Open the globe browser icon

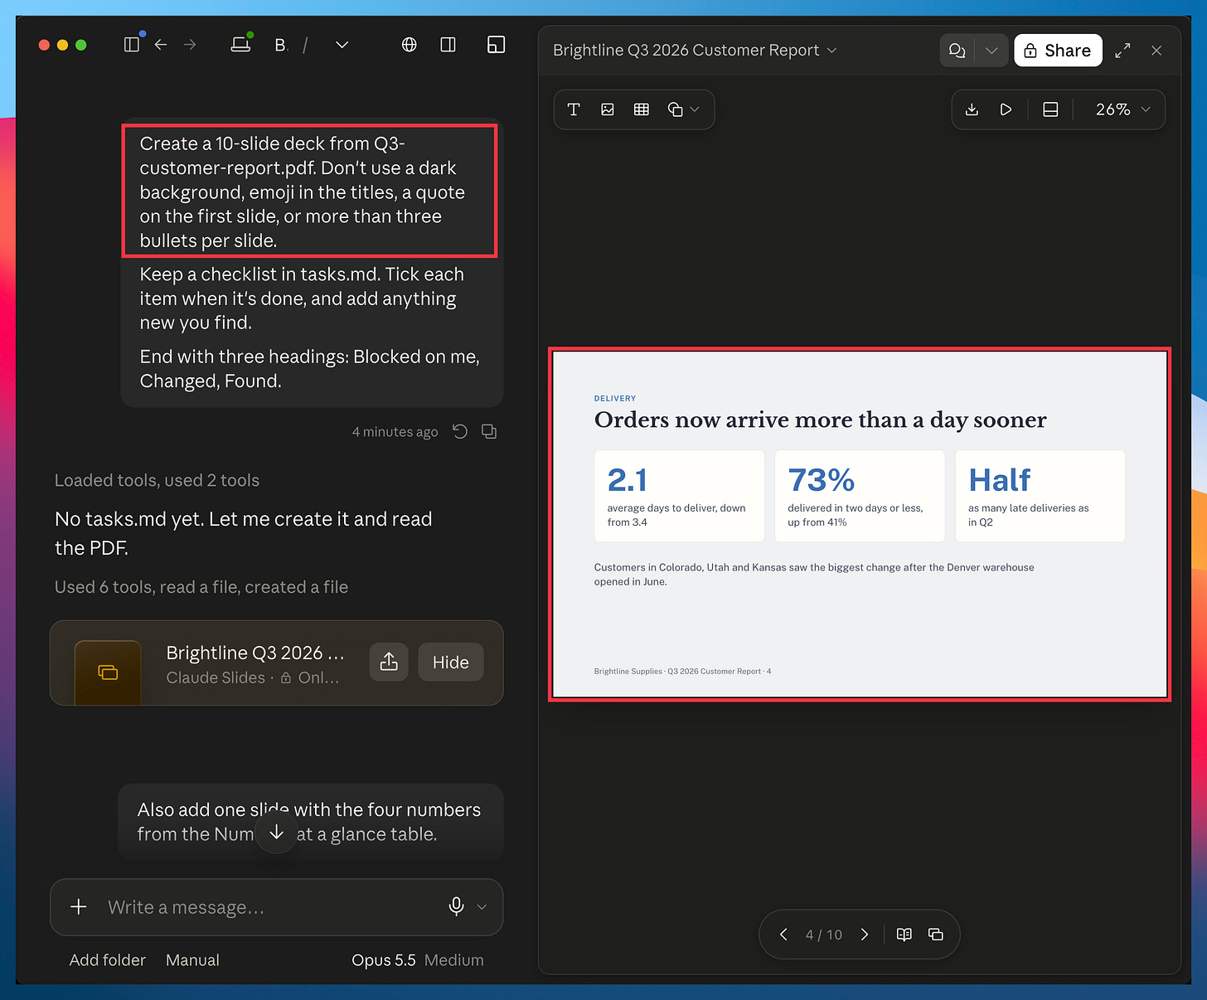[x=410, y=45]
